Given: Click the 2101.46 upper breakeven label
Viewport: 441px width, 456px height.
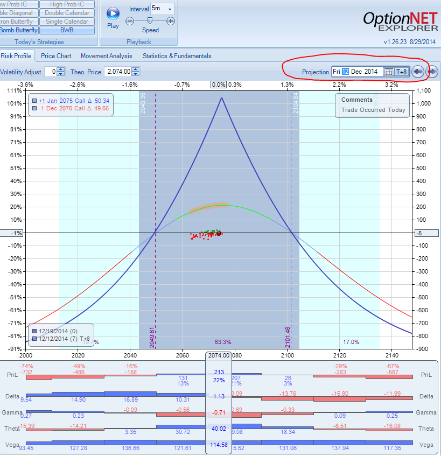Looking at the screenshot, I should (288, 338).
